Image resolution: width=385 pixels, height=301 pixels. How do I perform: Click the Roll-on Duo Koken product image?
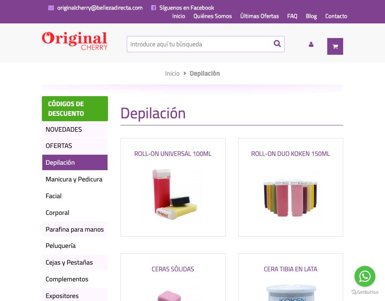tap(290, 197)
